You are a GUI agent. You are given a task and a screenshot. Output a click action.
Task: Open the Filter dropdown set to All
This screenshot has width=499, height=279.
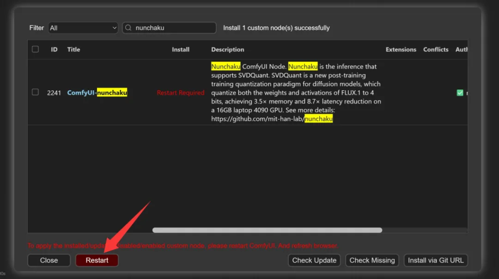[x=83, y=28]
